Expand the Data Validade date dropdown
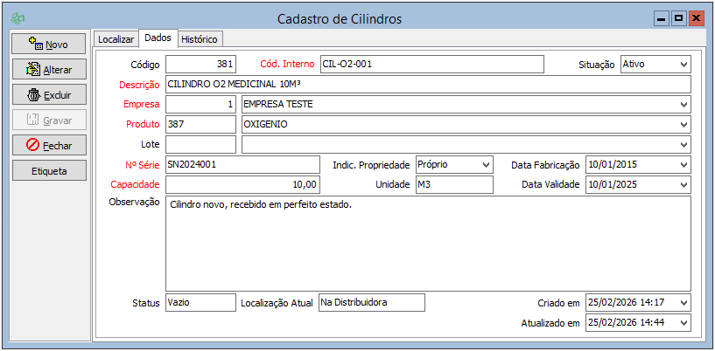 point(683,184)
